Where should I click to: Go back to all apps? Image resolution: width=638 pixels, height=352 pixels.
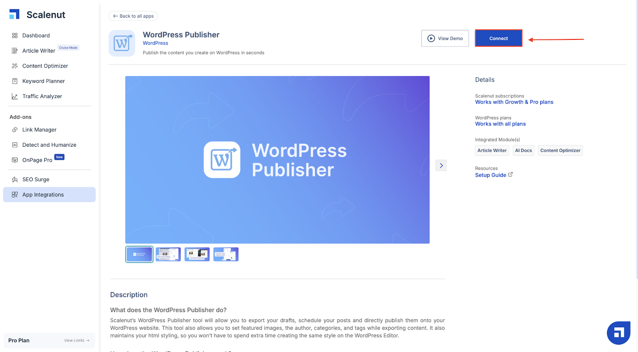133,16
